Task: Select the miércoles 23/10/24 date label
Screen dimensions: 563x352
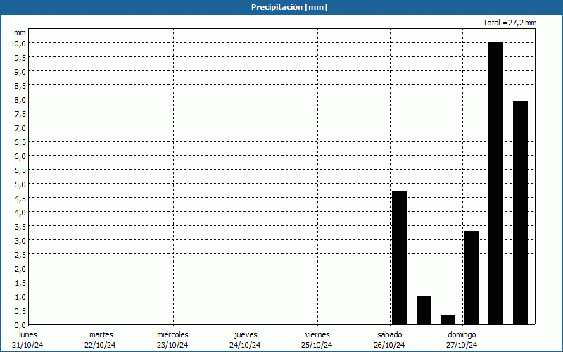Action: click(x=172, y=339)
